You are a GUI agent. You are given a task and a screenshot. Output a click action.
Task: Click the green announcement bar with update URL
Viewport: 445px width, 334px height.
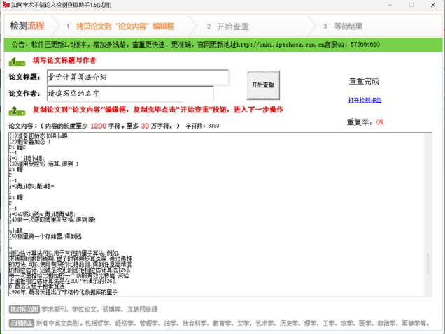point(222,44)
